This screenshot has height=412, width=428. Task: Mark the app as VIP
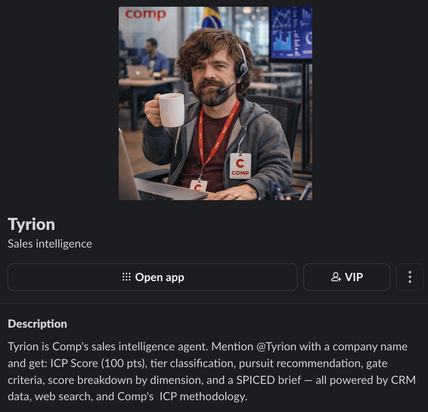tap(347, 277)
